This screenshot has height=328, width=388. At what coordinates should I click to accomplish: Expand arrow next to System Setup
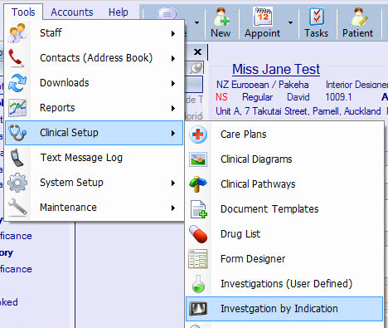coord(173,183)
